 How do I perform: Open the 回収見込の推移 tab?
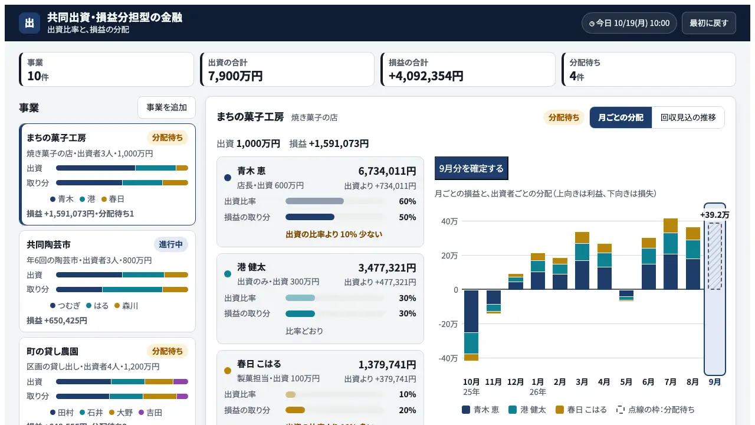[x=688, y=117]
